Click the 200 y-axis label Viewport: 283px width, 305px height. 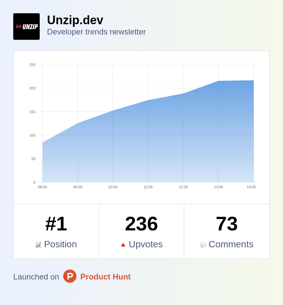[x=32, y=88]
